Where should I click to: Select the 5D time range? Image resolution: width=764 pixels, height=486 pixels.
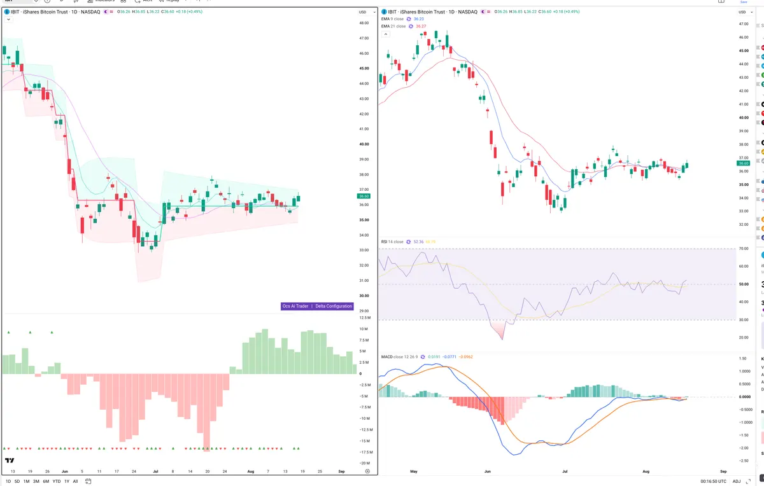pyautogui.click(x=17, y=482)
